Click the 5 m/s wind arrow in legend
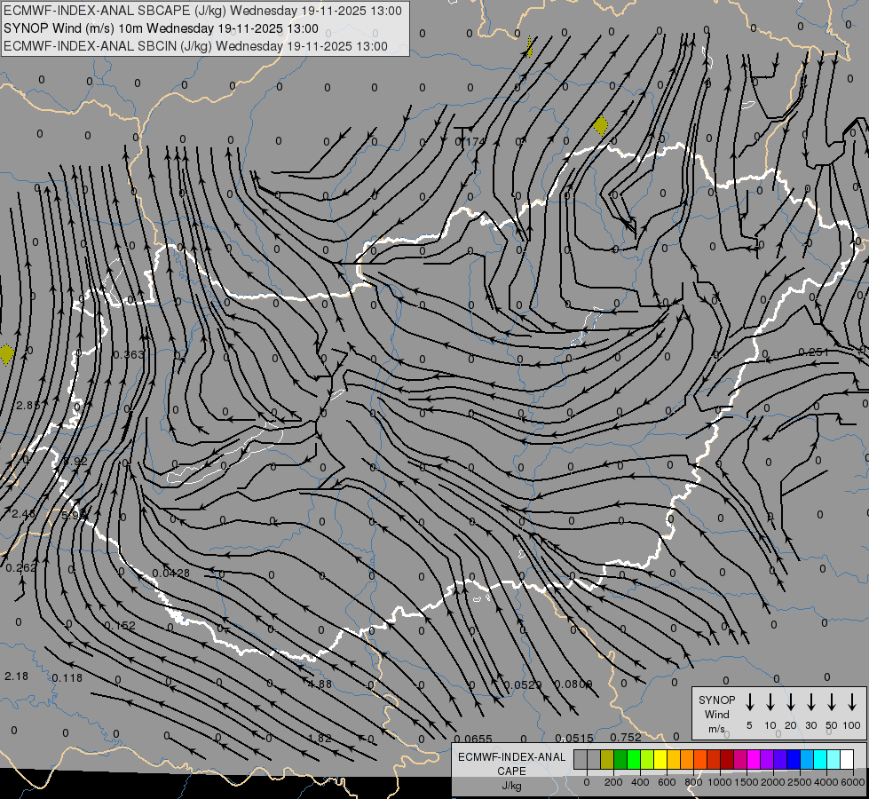 (x=749, y=702)
